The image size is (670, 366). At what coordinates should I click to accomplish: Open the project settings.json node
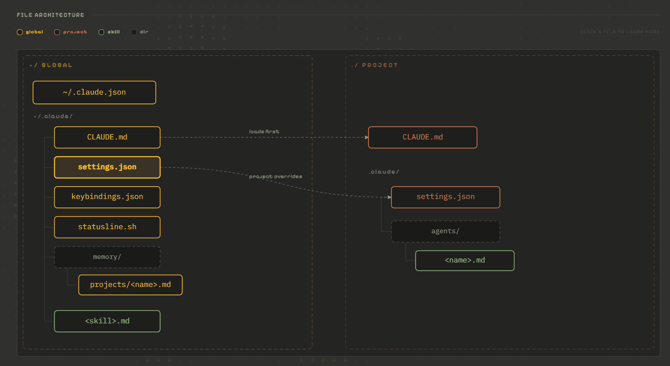pos(445,197)
